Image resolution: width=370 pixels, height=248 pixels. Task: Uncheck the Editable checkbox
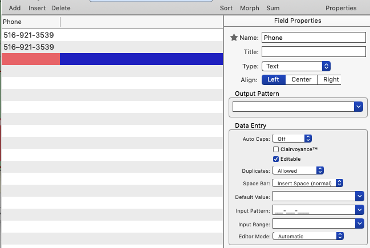click(x=276, y=159)
